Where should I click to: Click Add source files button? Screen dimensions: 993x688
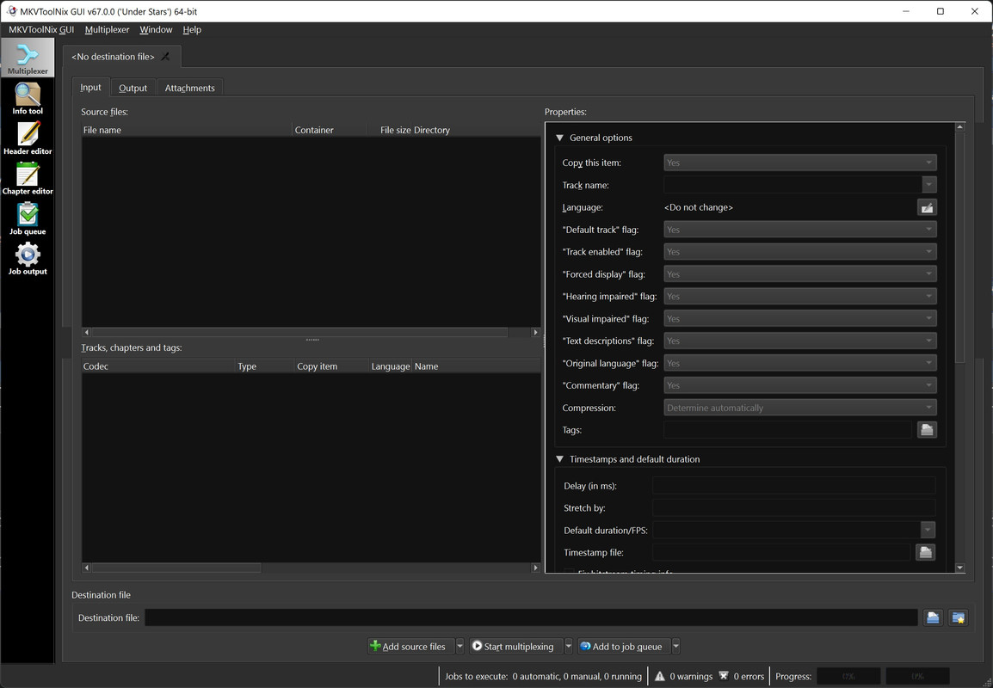[x=410, y=646]
